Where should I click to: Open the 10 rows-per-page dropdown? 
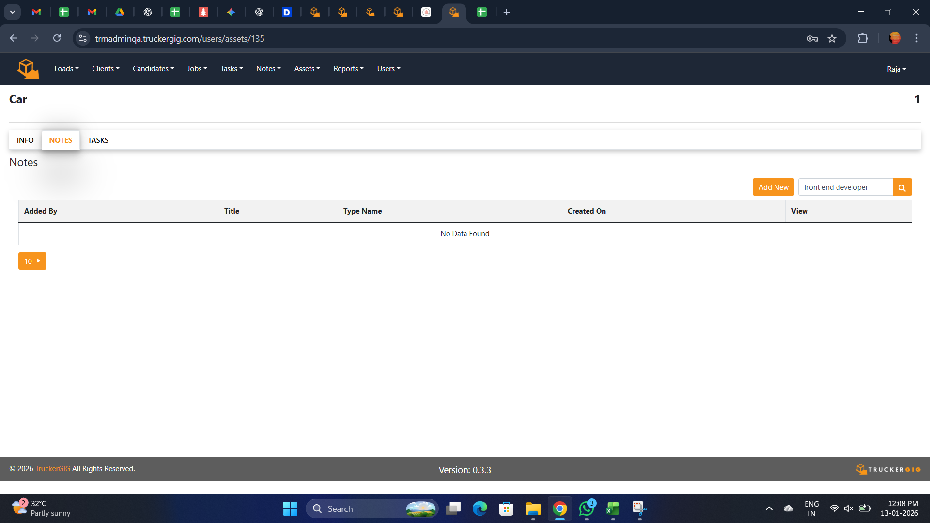click(x=32, y=261)
